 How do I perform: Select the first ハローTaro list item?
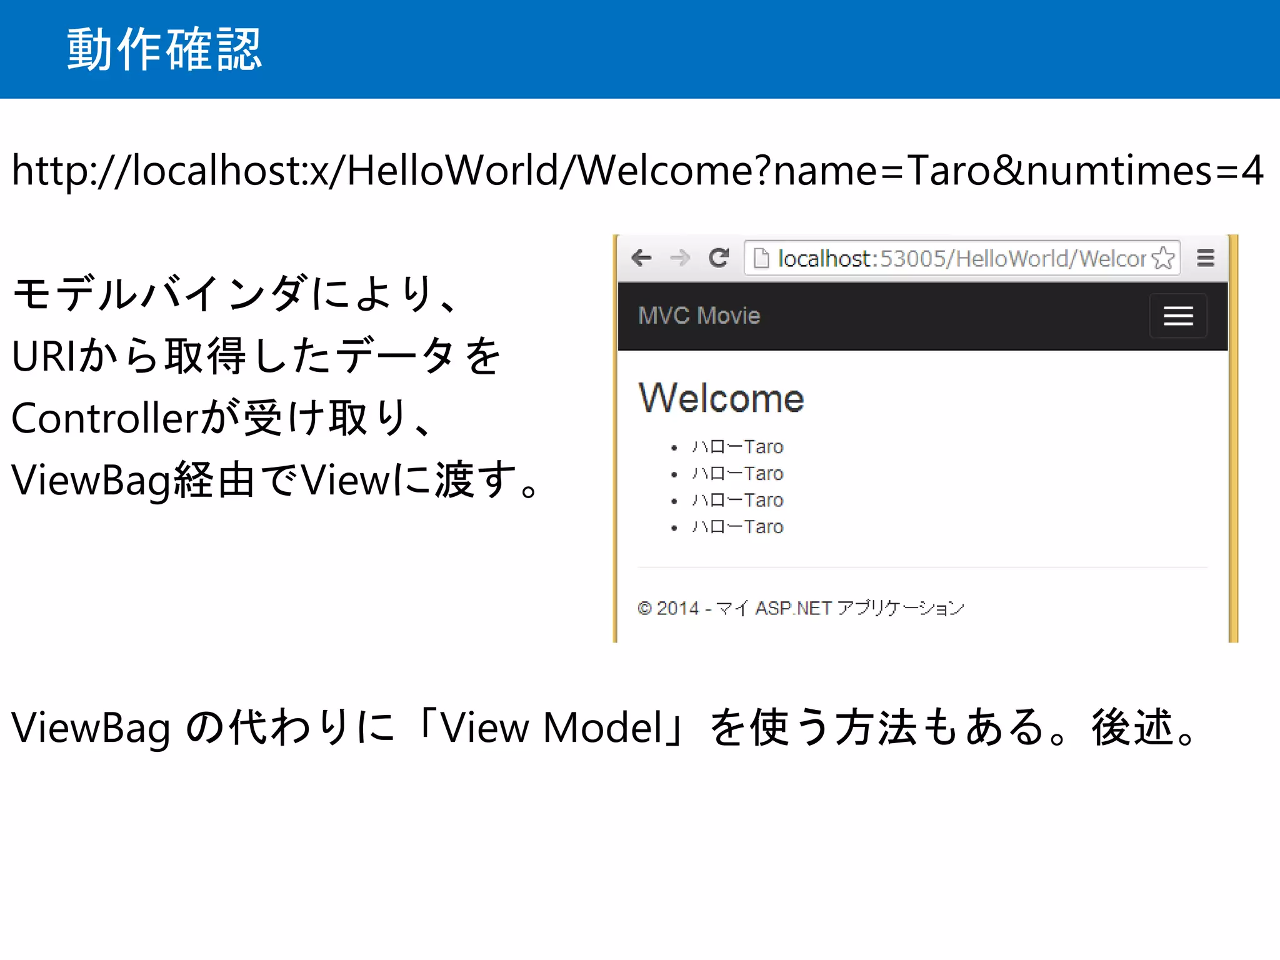pyautogui.click(x=737, y=447)
